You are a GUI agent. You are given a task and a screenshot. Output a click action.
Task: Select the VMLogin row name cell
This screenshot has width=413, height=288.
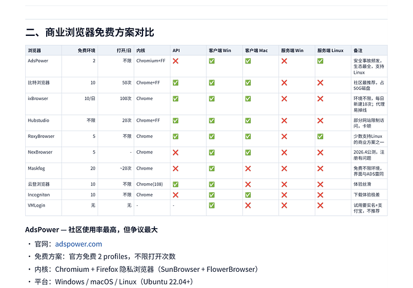point(44,208)
